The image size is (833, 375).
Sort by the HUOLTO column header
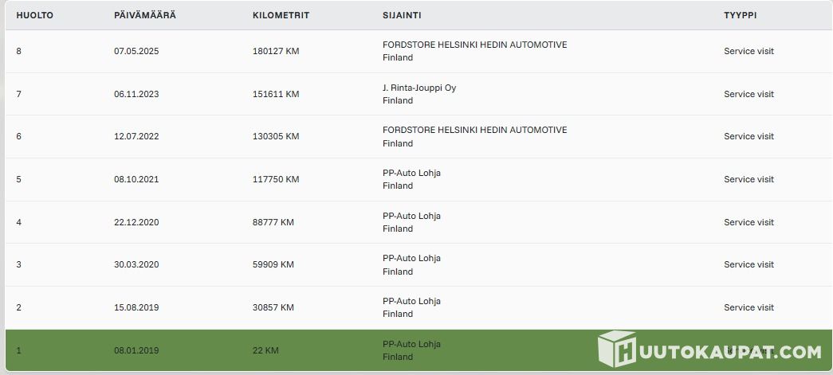click(35, 15)
